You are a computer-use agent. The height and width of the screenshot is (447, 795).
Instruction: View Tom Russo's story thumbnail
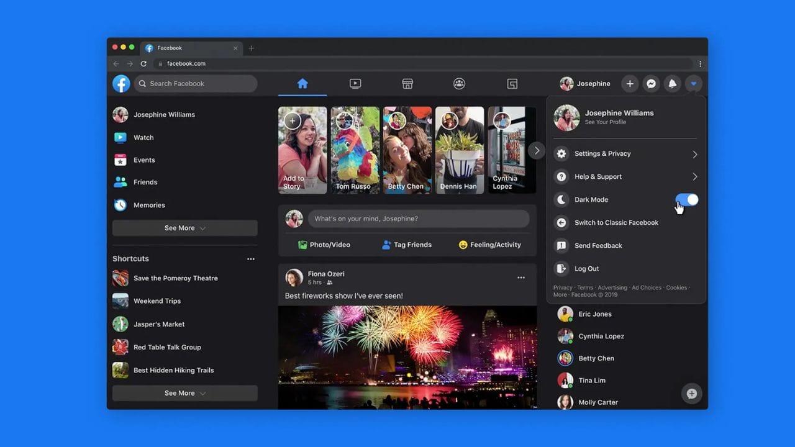pos(355,150)
